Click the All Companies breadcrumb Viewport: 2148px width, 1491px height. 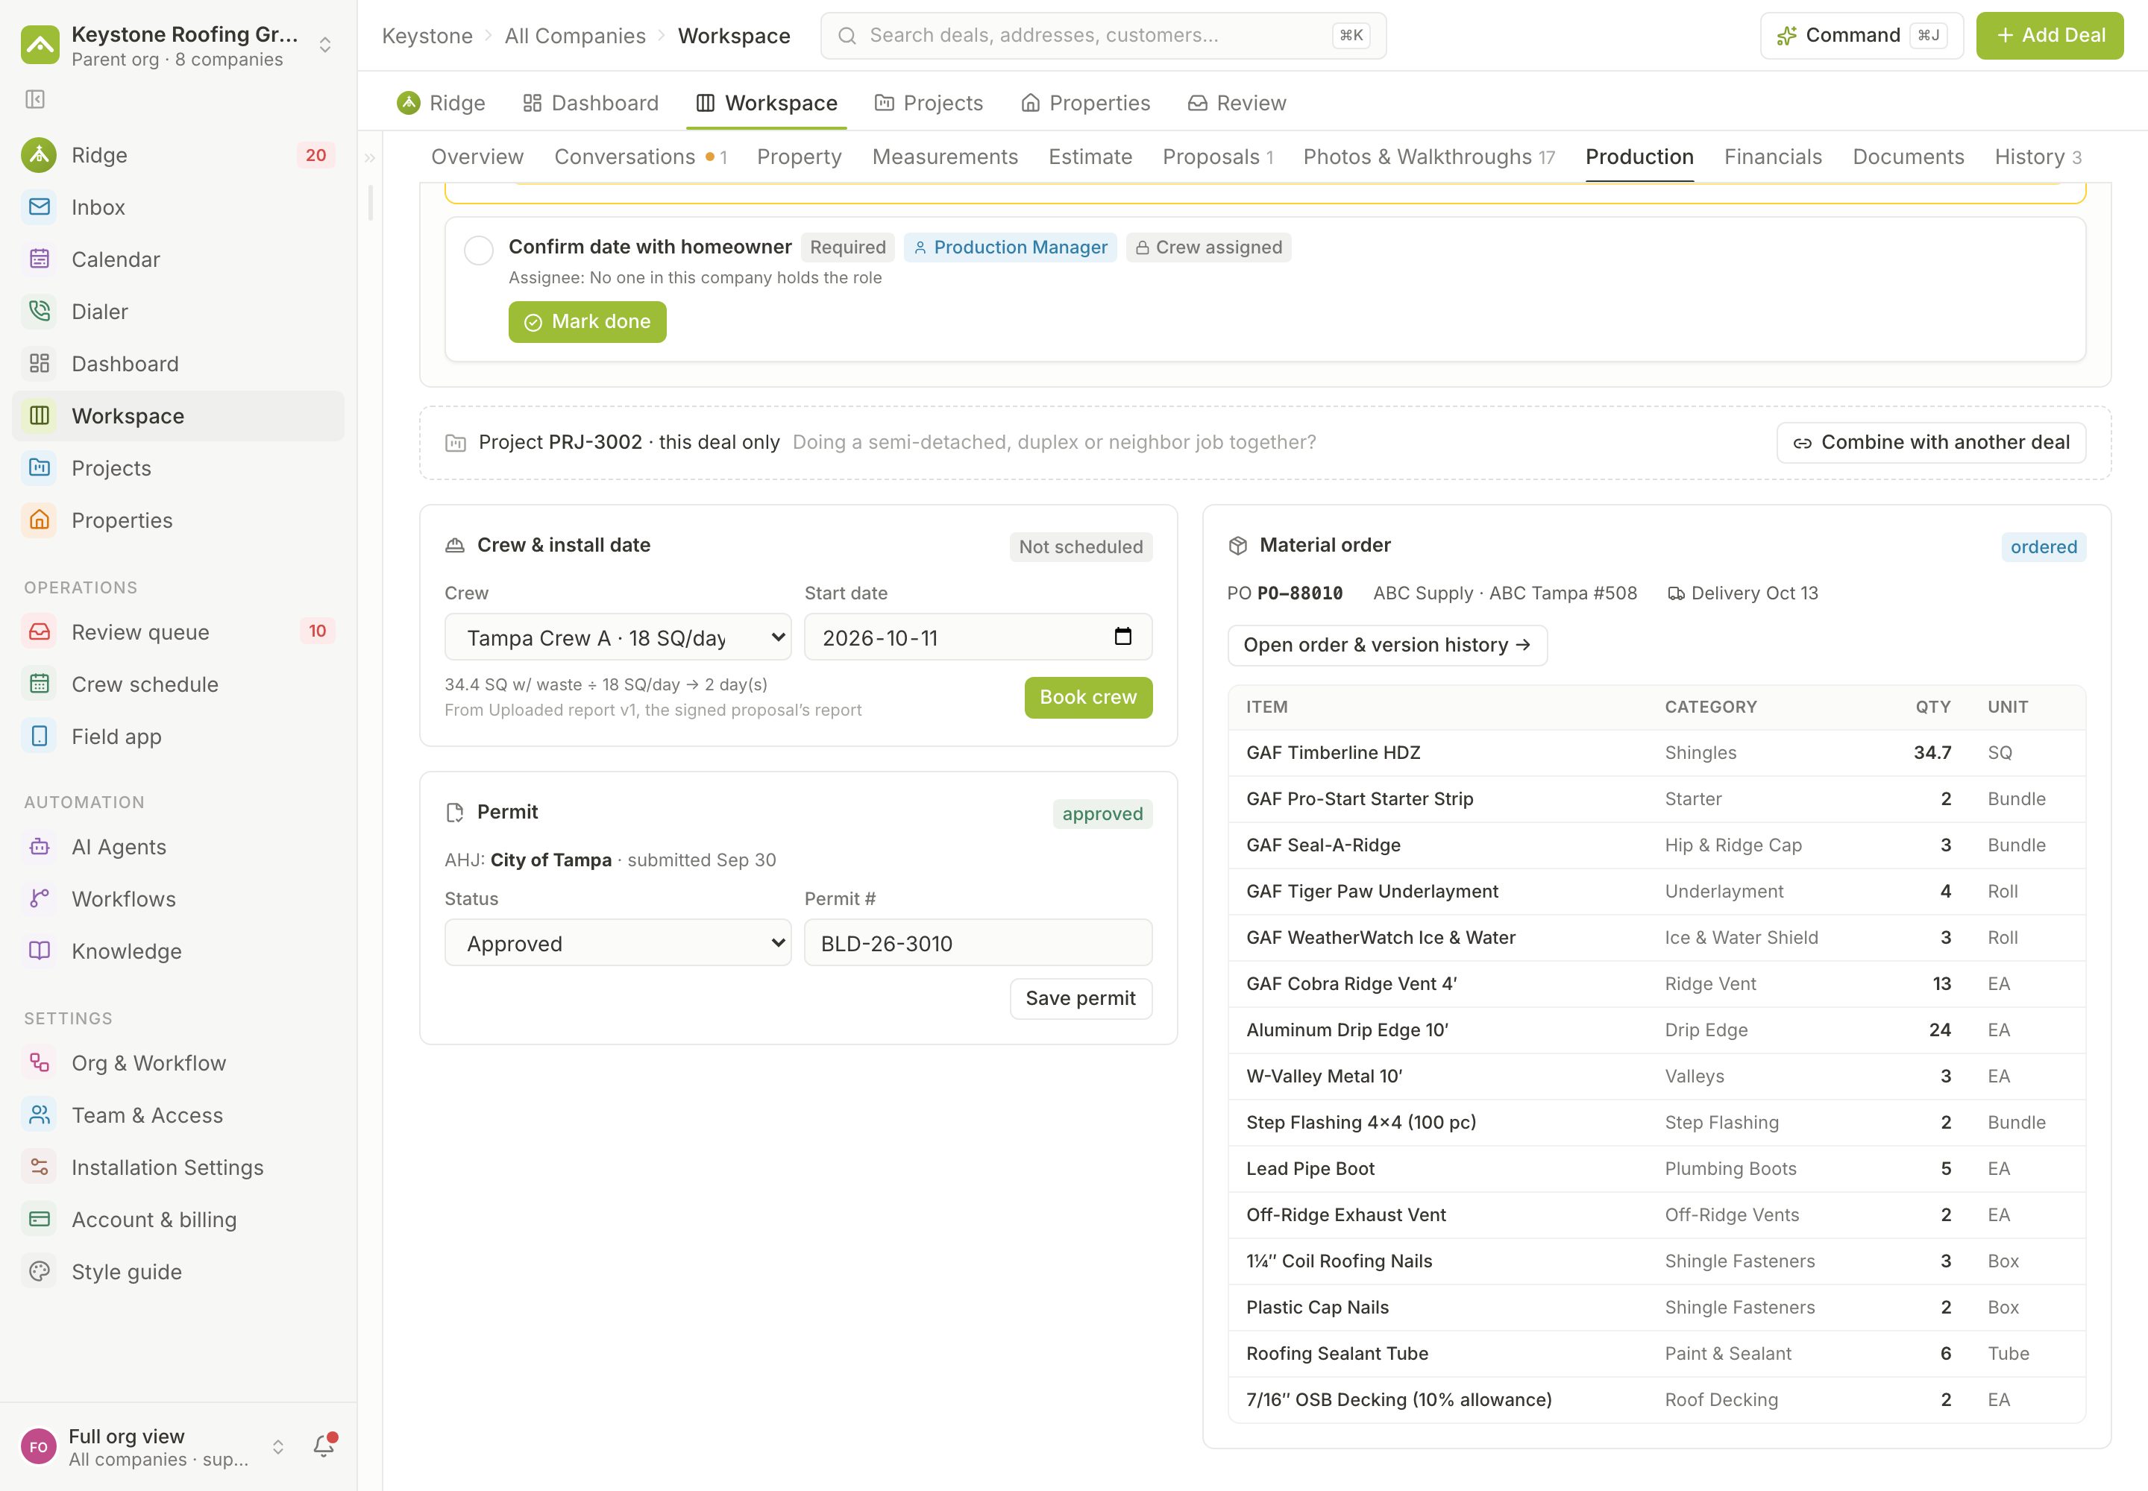pos(575,36)
